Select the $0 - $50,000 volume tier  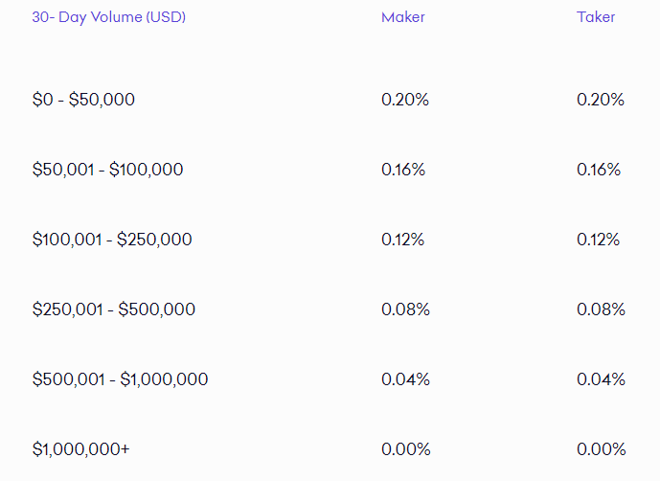[83, 100]
